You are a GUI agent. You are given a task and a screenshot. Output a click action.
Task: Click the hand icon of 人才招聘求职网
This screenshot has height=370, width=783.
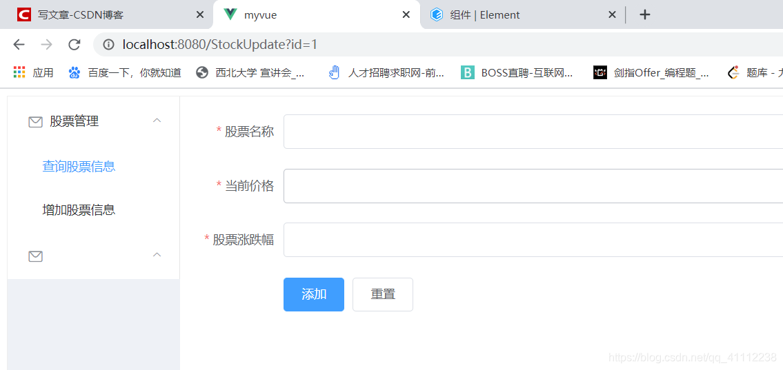[x=334, y=73]
